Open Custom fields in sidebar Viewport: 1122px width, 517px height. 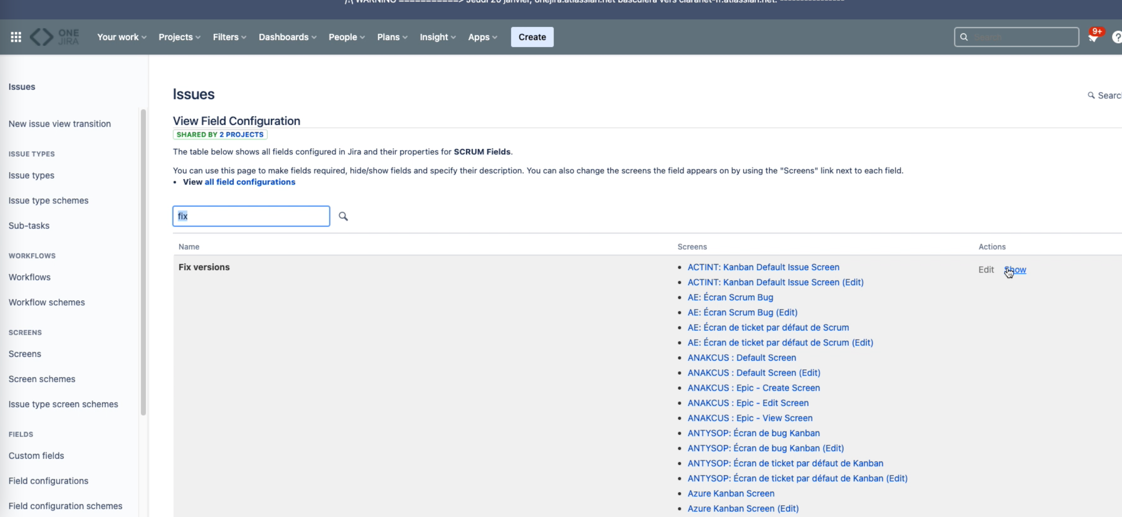[36, 456]
